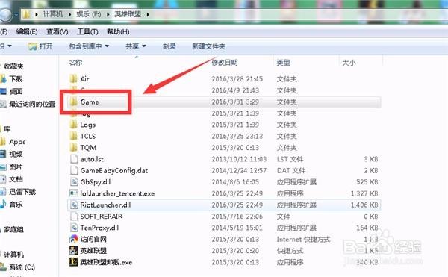The height and width of the screenshot is (277, 448).
Task: Select the RiotLauncher.dll file icon
Action: coord(74,205)
